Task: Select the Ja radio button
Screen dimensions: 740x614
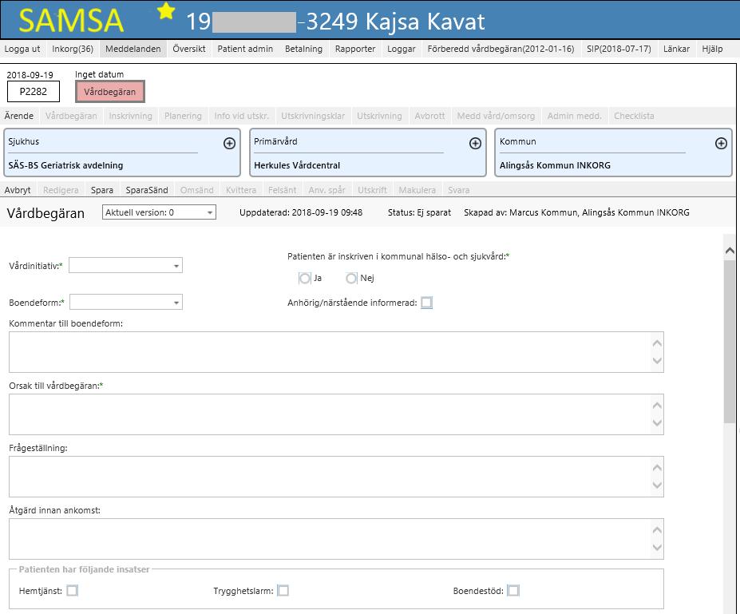Action: (x=305, y=279)
